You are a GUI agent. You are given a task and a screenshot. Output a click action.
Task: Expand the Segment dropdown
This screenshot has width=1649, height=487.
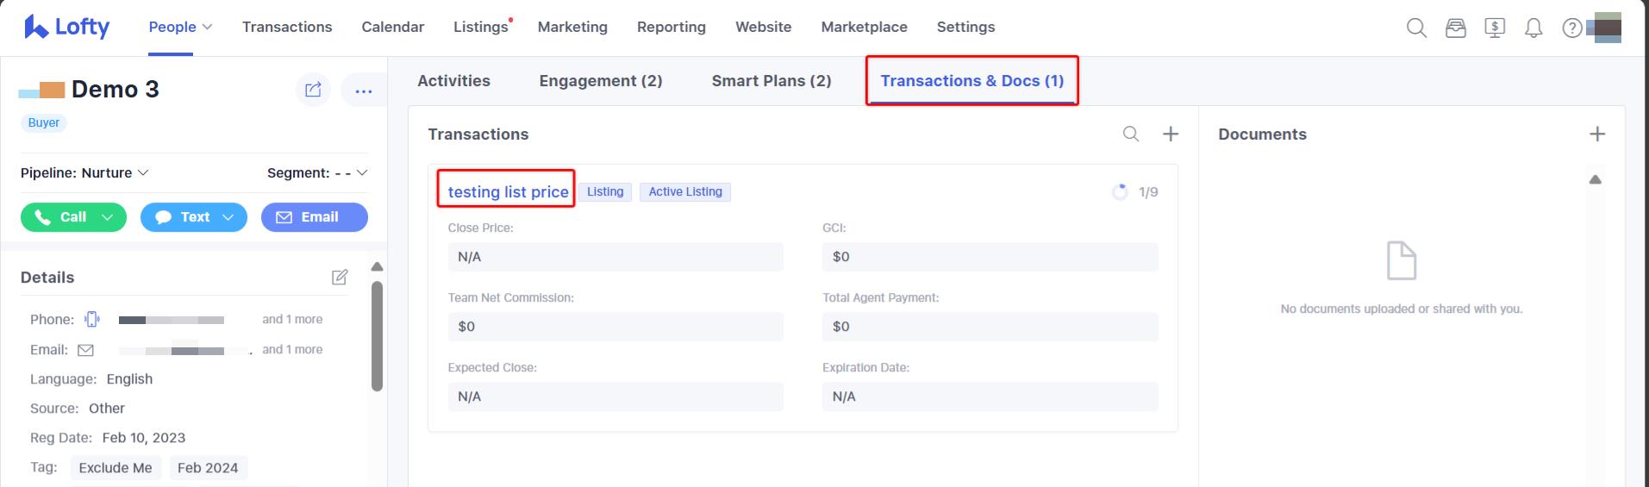tap(317, 173)
